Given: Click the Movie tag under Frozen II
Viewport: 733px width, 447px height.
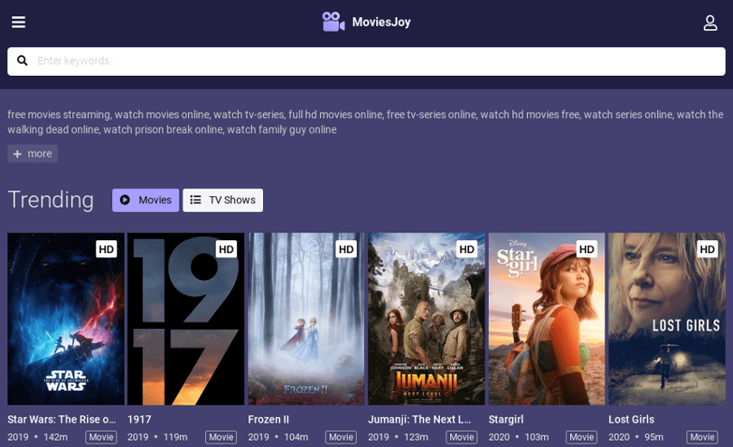Looking at the screenshot, I should point(341,438).
